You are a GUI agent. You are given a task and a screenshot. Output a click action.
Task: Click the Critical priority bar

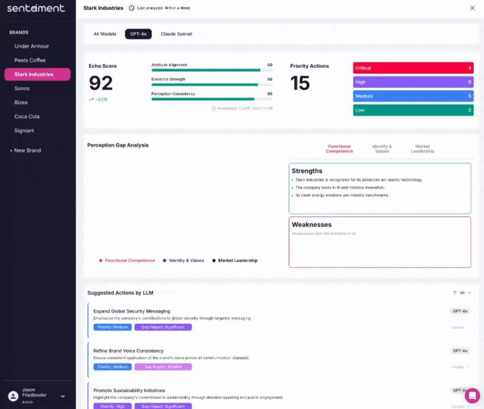[414, 68]
